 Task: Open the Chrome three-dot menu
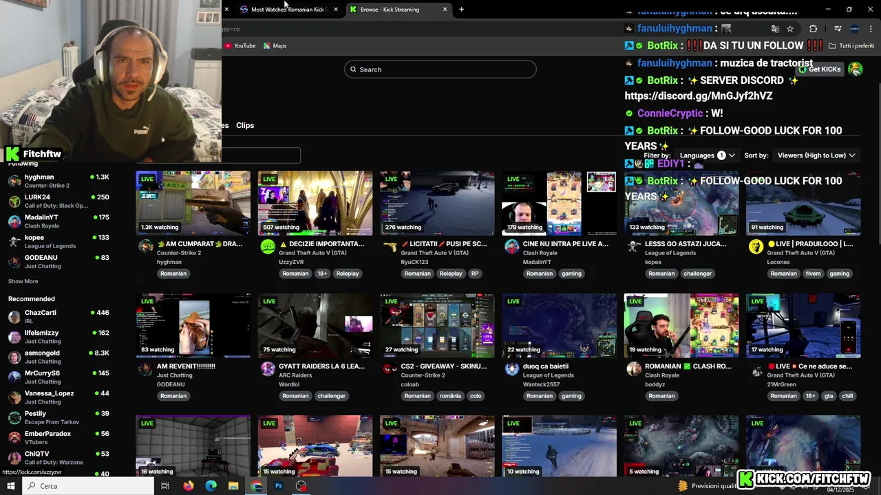[871, 29]
